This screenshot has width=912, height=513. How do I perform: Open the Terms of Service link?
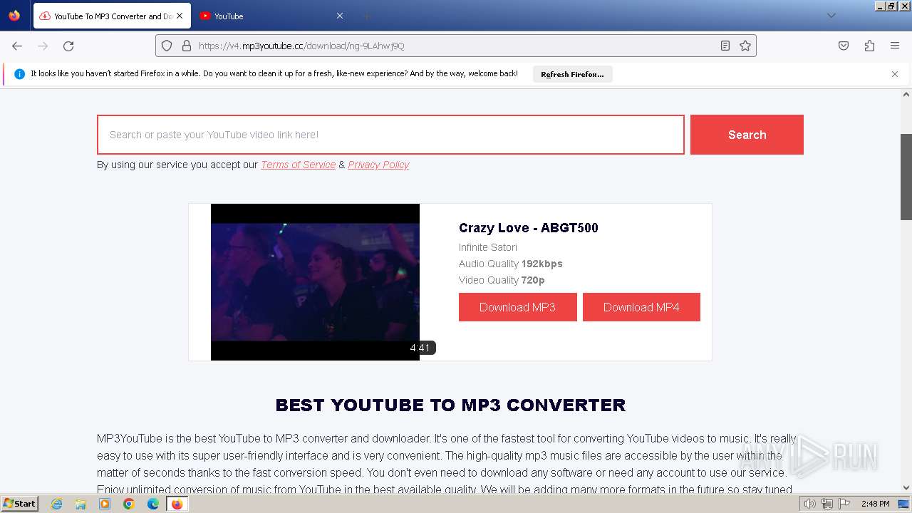[x=298, y=165]
